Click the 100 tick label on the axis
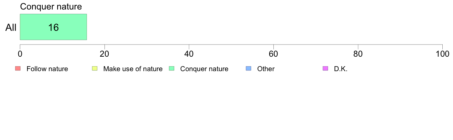Image resolution: width=453 pixels, height=140 pixels. [x=442, y=54]
